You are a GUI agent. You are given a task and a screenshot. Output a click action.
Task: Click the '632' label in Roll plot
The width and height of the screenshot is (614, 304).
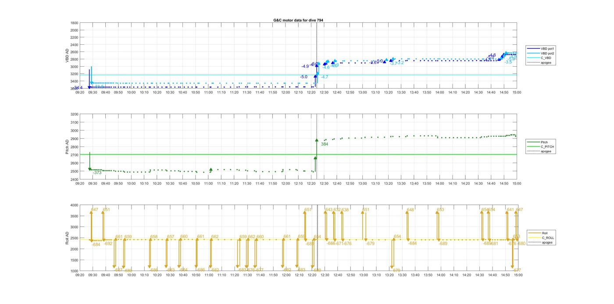click(x=337, y=210)
